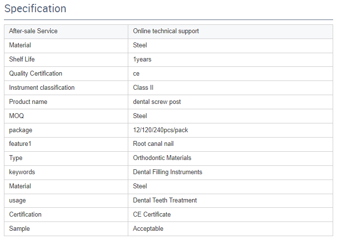Select Instrument classification label
This screenshot has width=339, height=241.
click(42, 87)
